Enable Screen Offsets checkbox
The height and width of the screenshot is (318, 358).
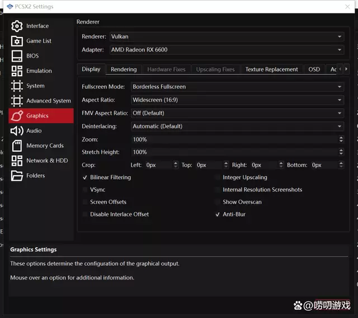(85, 202)
